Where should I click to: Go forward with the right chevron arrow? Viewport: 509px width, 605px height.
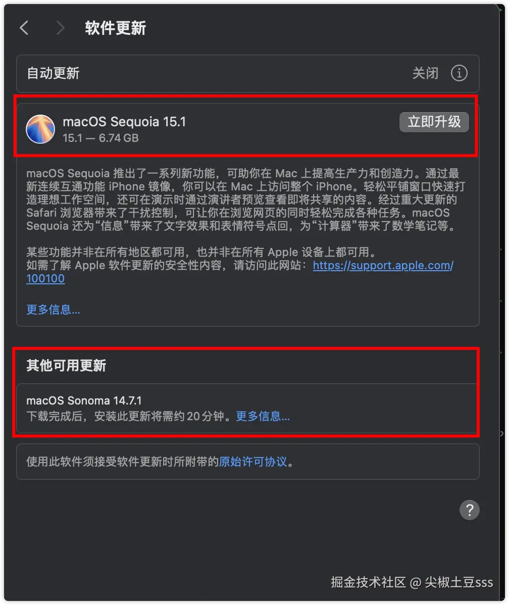pos(60,28)
